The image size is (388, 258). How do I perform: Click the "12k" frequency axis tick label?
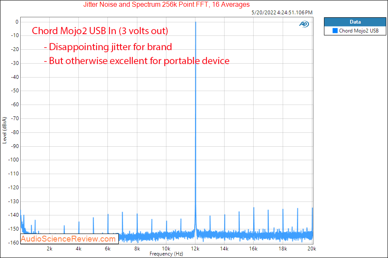(x=195, y=249)
